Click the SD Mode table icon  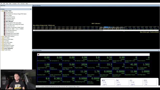[4, 29]
